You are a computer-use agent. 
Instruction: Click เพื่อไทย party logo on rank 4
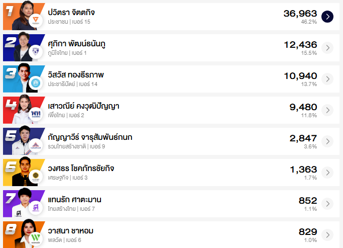(36, 114)
